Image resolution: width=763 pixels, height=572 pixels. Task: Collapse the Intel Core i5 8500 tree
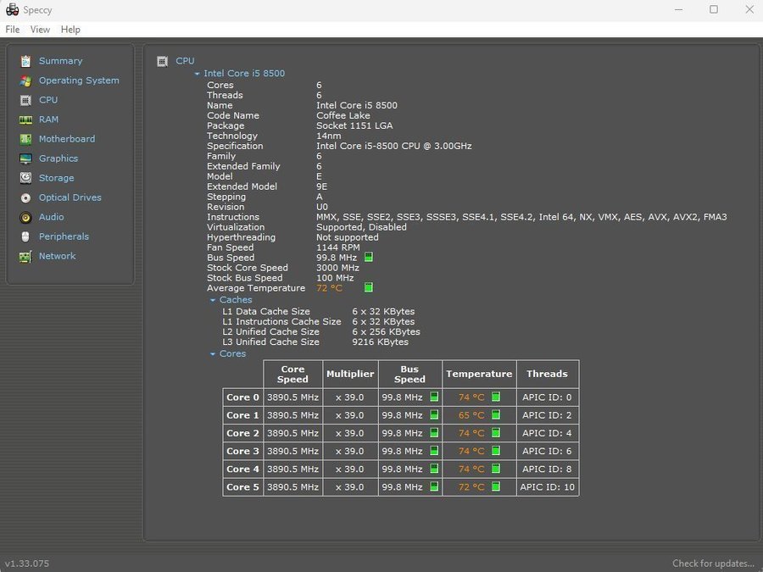click(198, 74)
